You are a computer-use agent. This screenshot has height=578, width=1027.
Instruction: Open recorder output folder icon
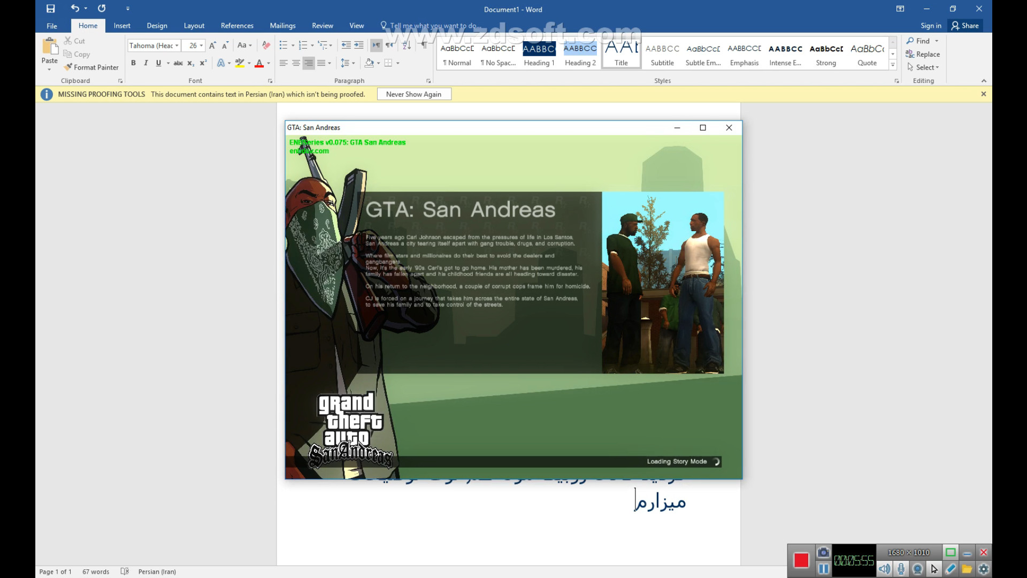tap(967, 569)
